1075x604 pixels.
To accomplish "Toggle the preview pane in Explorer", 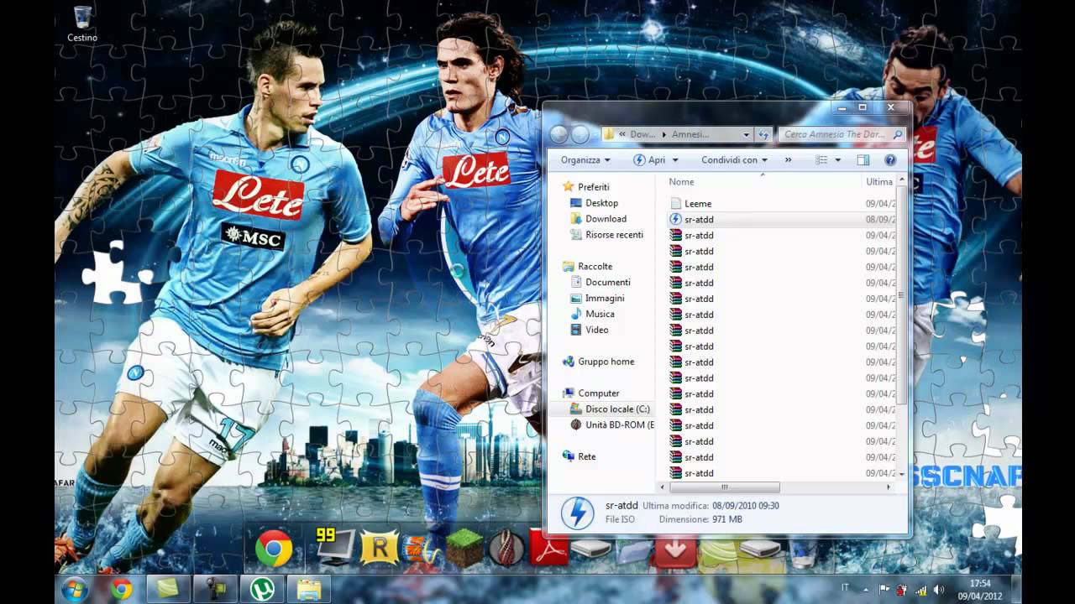I will click(x=863, y=159).
